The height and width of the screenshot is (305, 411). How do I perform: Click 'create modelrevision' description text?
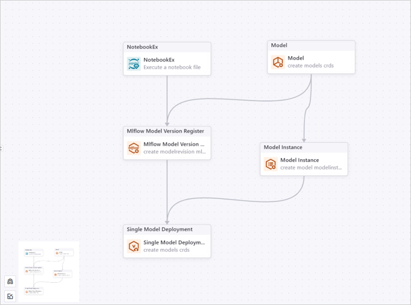174,152
